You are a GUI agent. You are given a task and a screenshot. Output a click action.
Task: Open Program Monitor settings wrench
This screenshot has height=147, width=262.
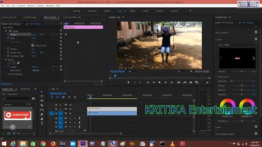pyautogui.click(x=191, y=71)
